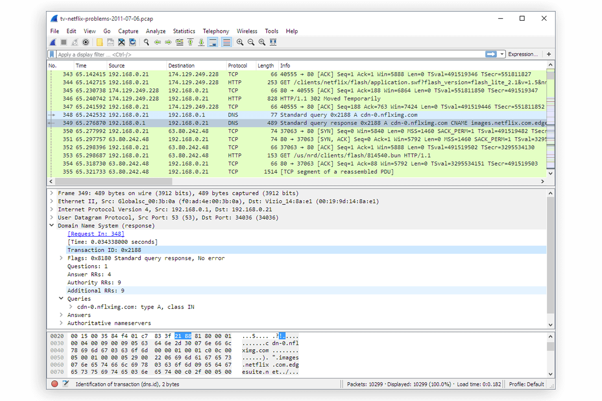Select the Transaction ID: 0x2188 row
This screenshot has width=602, height=401.
[x=306, y=250]
